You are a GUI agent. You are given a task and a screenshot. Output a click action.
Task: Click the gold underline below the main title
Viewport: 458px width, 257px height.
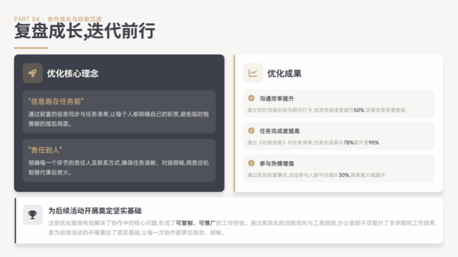[31, 48]
